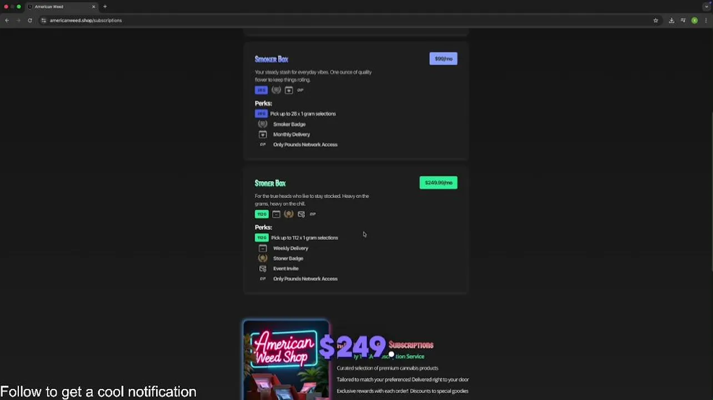Click the $249.99/mo Stoner Box price button
713x400 pixels.
tap(438, 183)
